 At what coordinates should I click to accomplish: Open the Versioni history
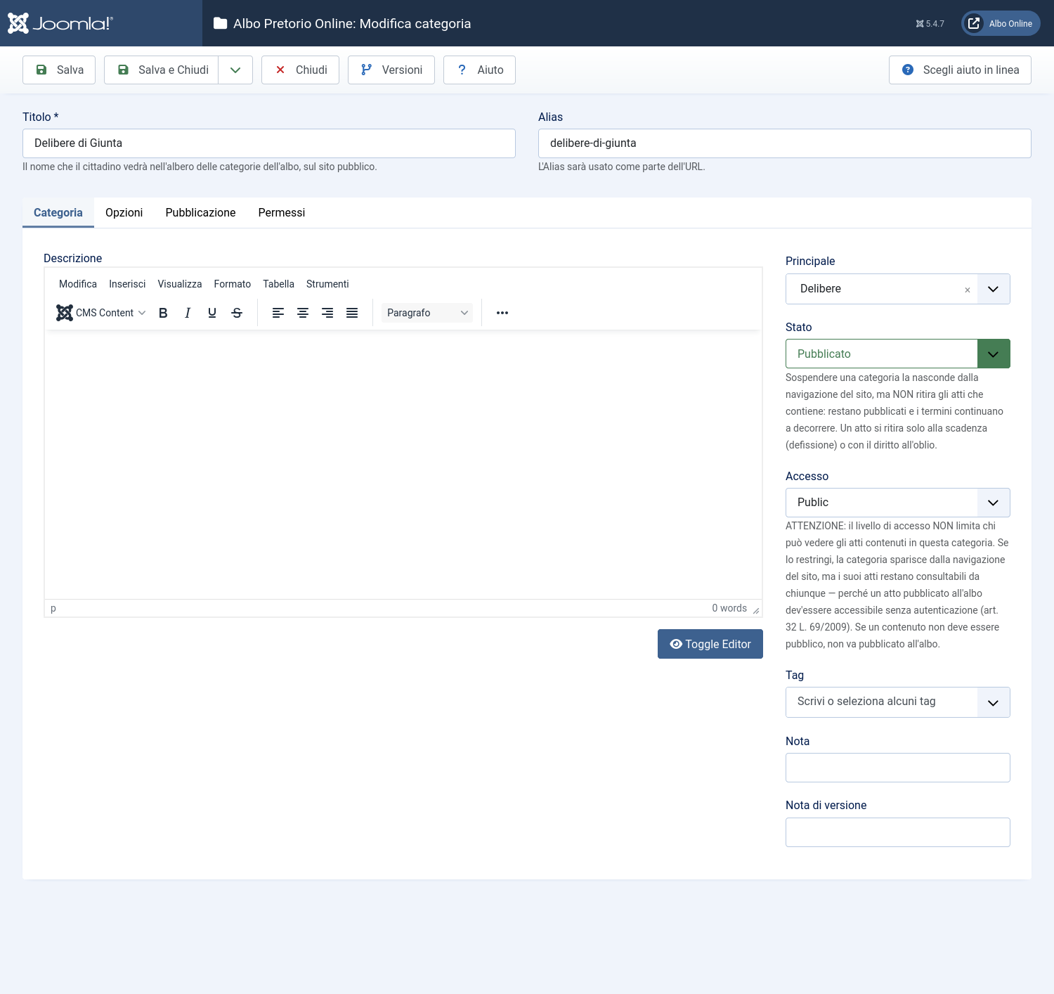[391, 70]
